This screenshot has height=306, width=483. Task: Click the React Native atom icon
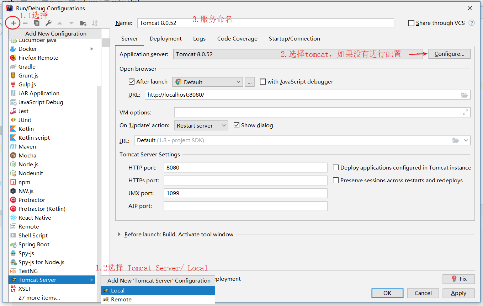click(x=13, y=218)
